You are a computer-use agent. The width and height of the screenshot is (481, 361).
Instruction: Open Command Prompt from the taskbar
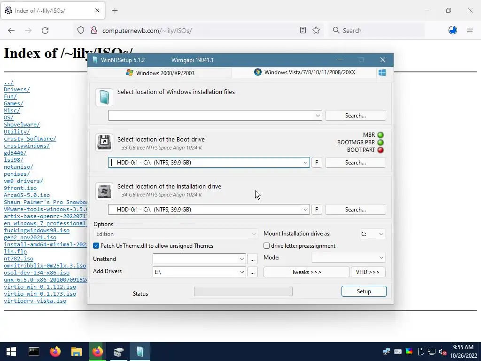pyautogui.click(x=34, y=352)
